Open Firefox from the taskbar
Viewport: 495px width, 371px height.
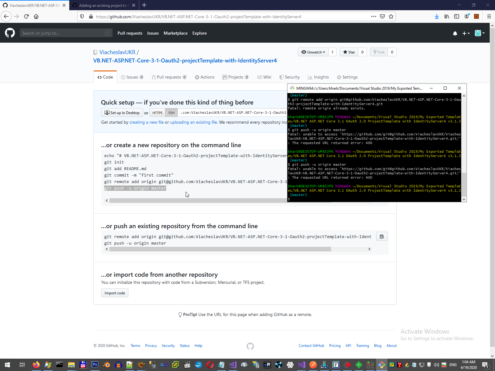(36, 365)
